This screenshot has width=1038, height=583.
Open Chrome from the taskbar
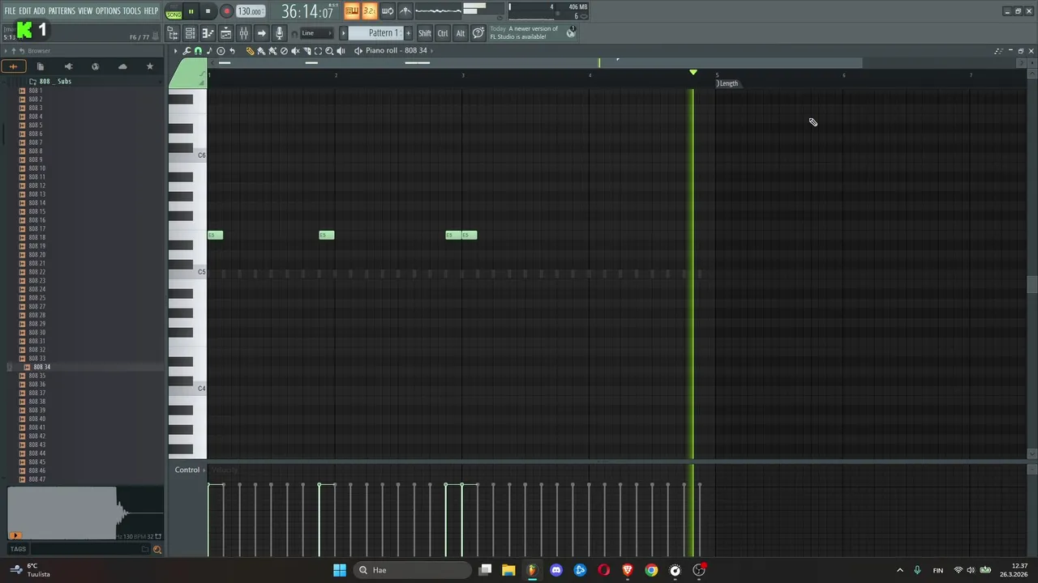click(651, 570)
